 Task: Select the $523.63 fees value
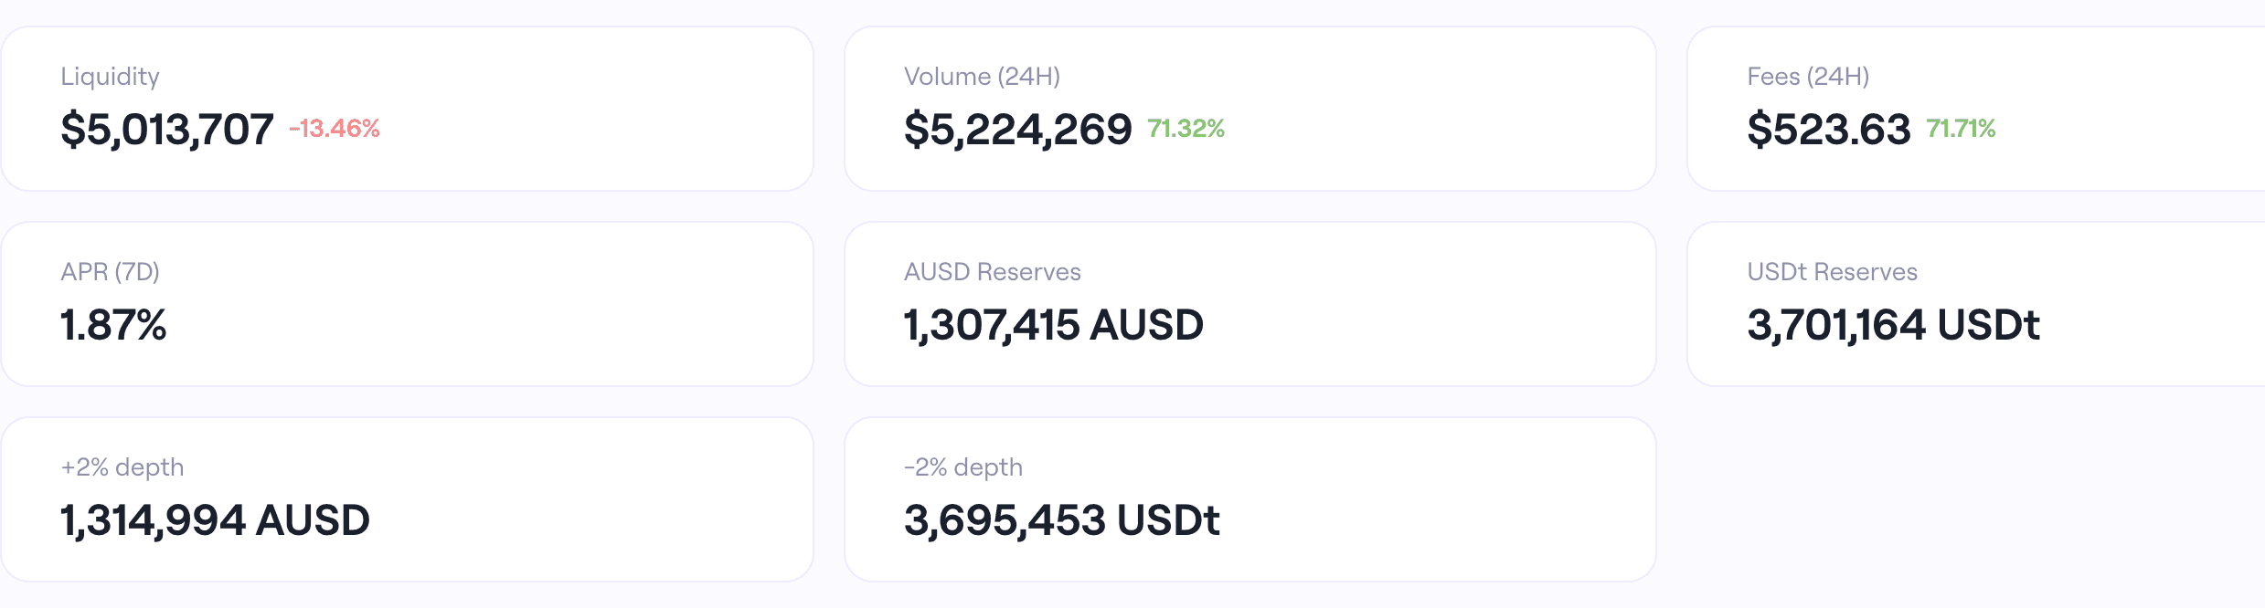click(x=1828, y=130)
